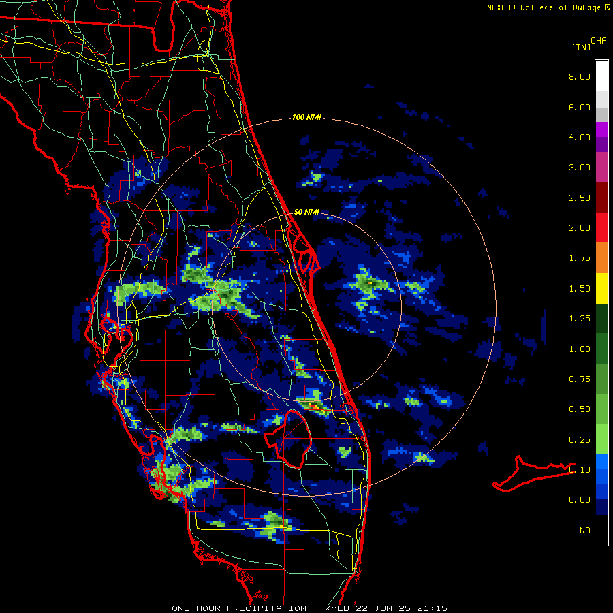Screen dimensions: 613x613
Task: Select the white swatch at top of legend
Action: tap(601, 76)
